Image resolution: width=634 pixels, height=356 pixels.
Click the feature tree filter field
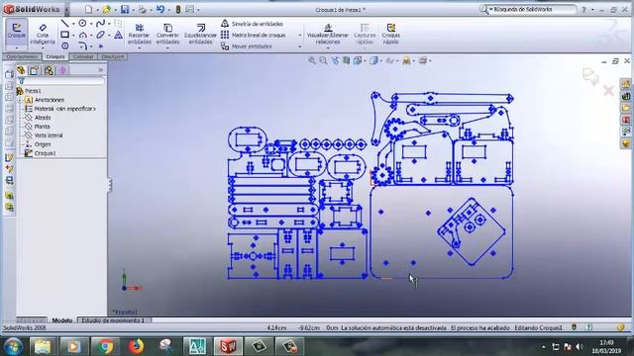tap(60, 81)
